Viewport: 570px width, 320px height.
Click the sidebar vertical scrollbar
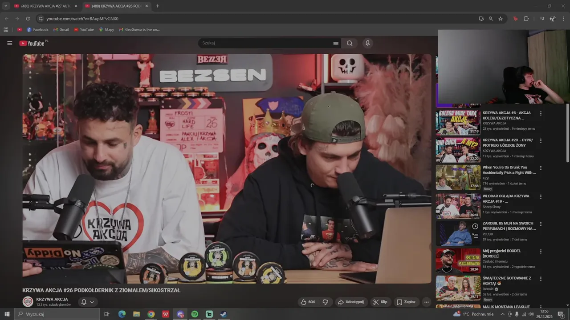[567, 133]
